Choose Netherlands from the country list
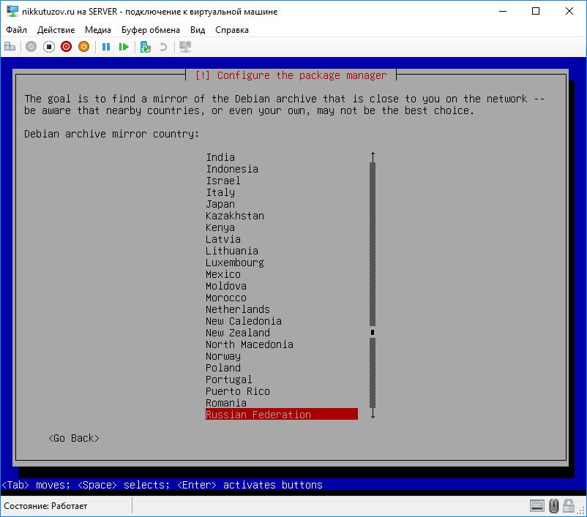The height and width of the screenshot is (517, 587). pyautogui.click(x=238, y=309)
